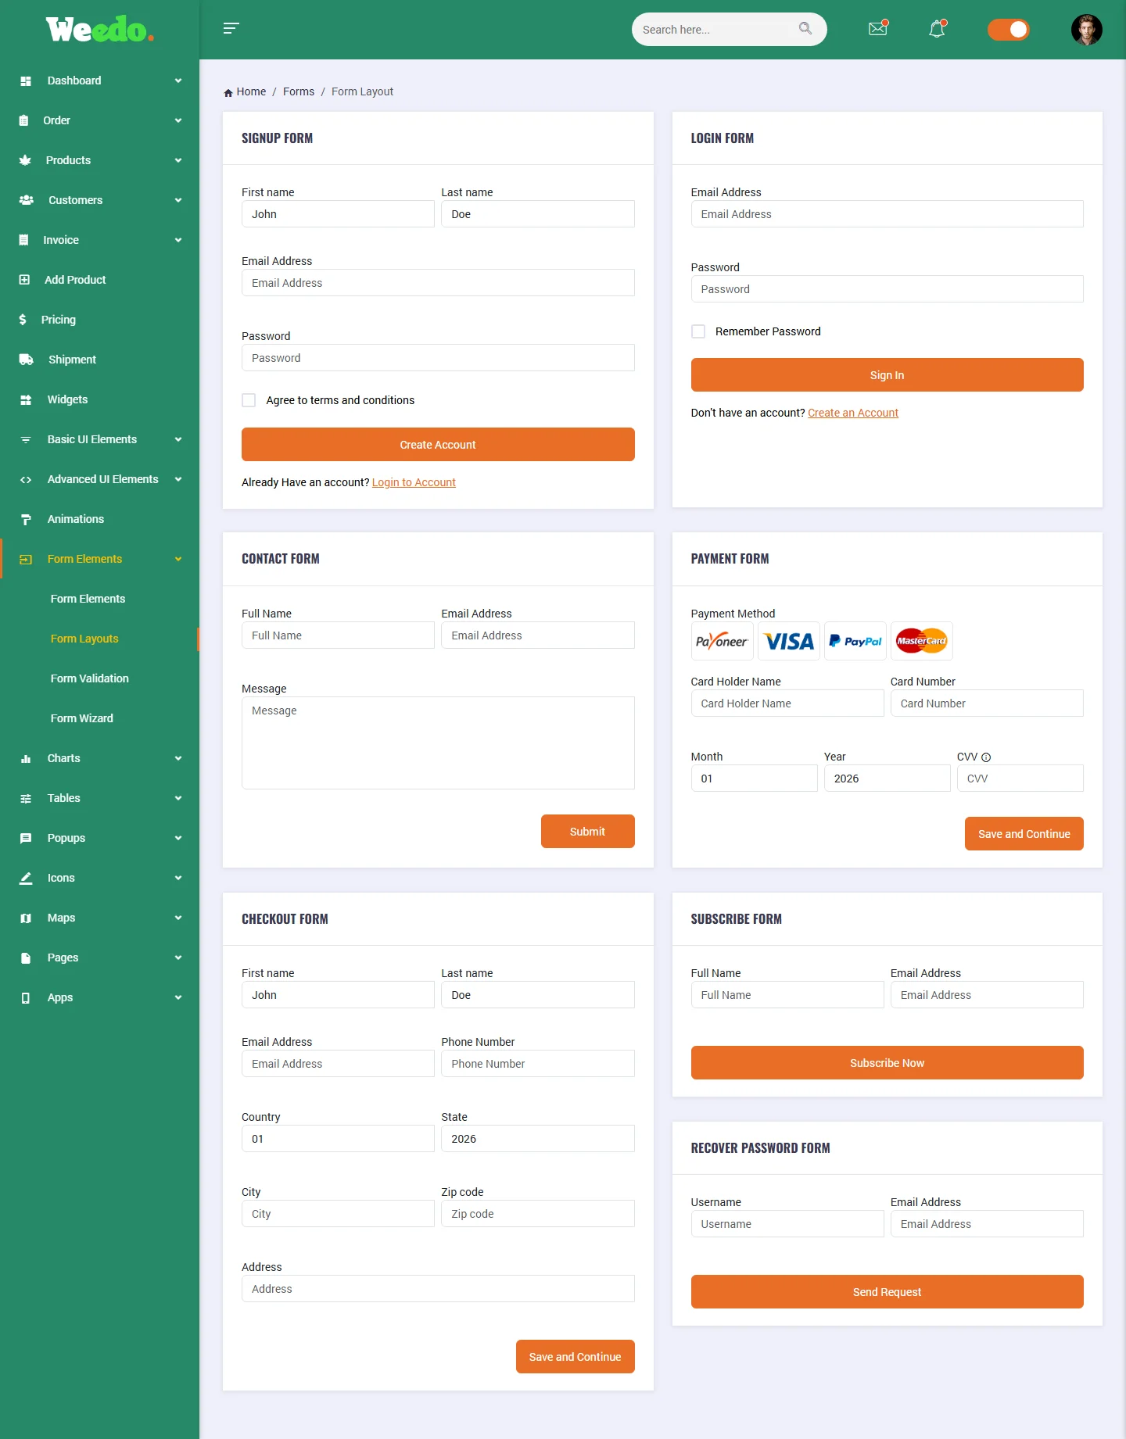1126x1439 pixels.
Task: Select Payoneer payment method
Action: (722, 641)
